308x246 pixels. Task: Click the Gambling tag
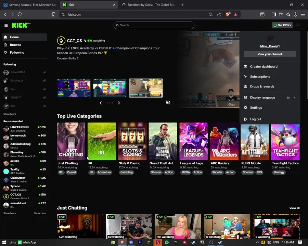(127, 172)
